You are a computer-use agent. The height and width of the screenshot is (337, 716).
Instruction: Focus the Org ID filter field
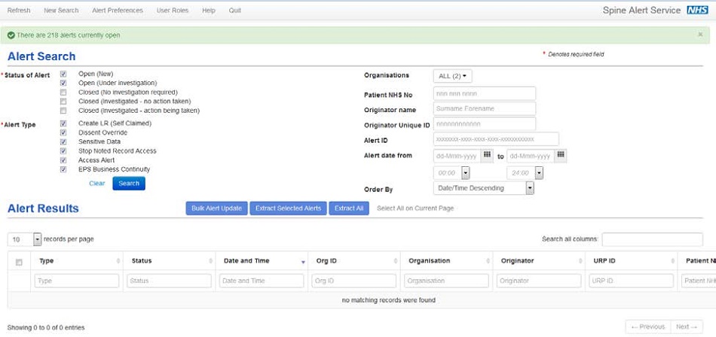[354, 281]
